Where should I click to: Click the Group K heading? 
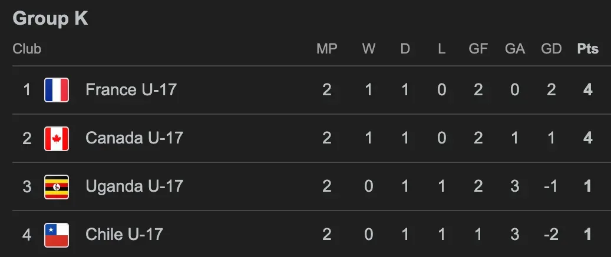pyautogui.click(x=51, y=18)
